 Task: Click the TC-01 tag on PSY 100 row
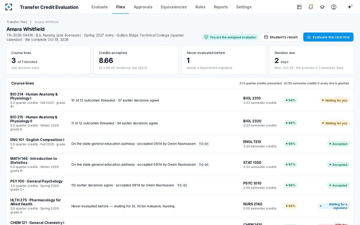(182, 185)
